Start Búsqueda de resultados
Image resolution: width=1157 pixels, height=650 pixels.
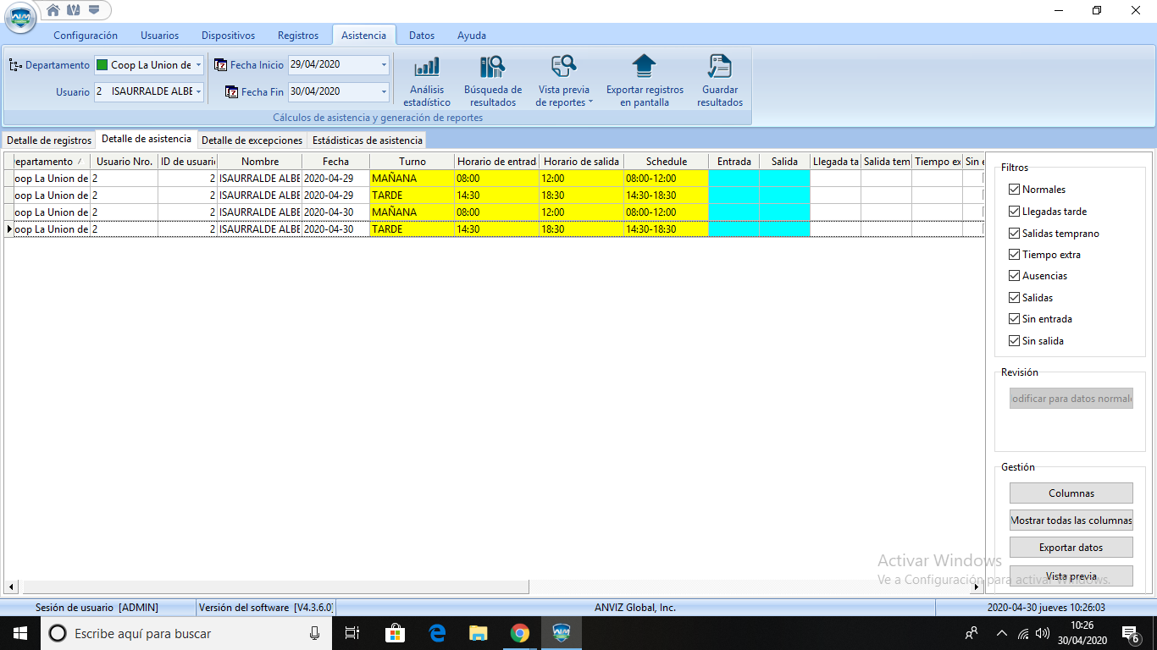[x=493, y=81]
